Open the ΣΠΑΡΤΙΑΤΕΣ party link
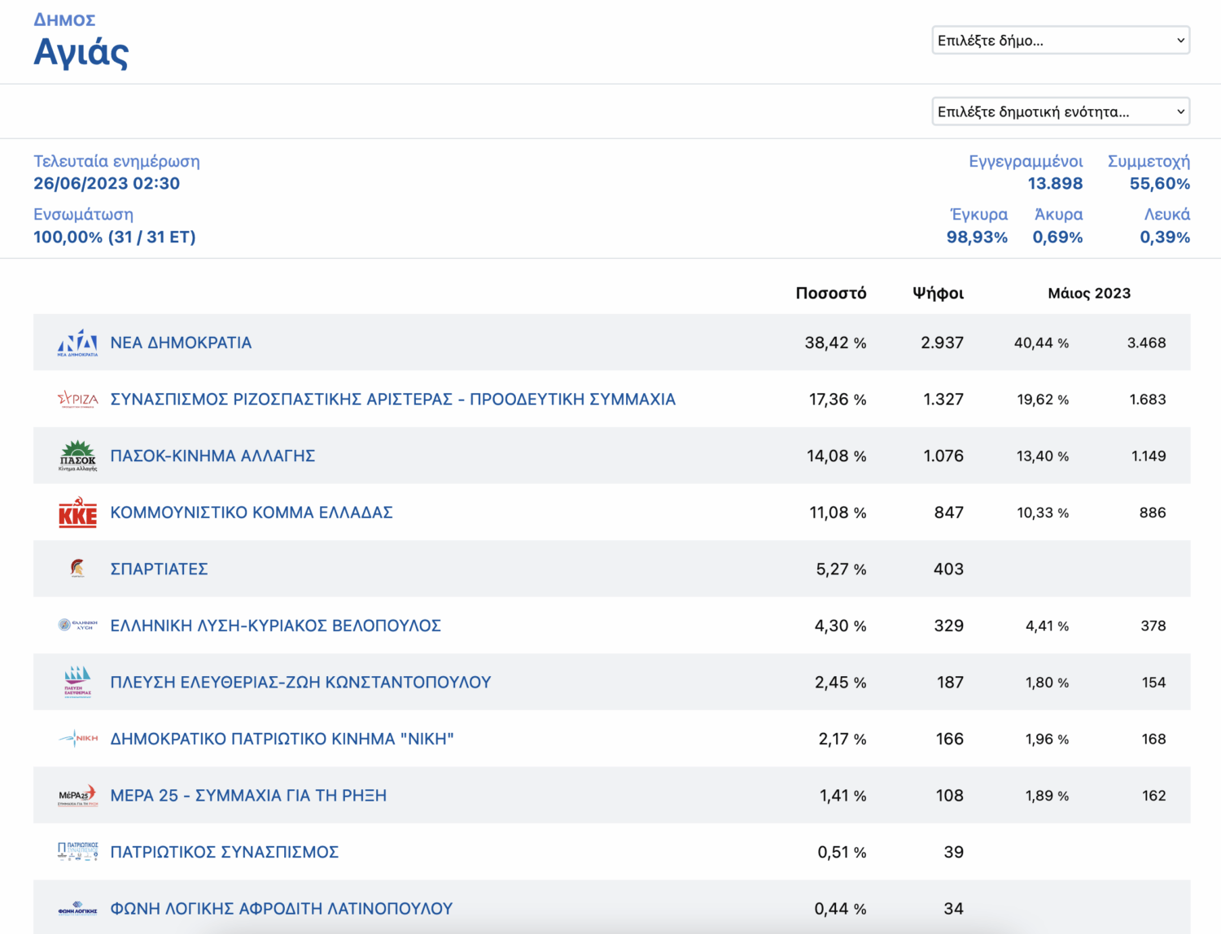 [159, 570]
